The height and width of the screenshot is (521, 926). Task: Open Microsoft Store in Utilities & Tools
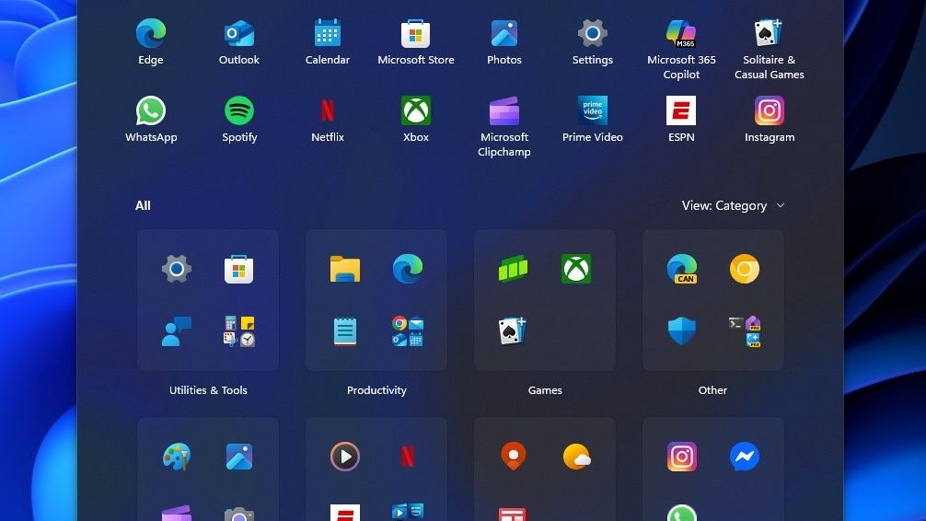[238, 269]
